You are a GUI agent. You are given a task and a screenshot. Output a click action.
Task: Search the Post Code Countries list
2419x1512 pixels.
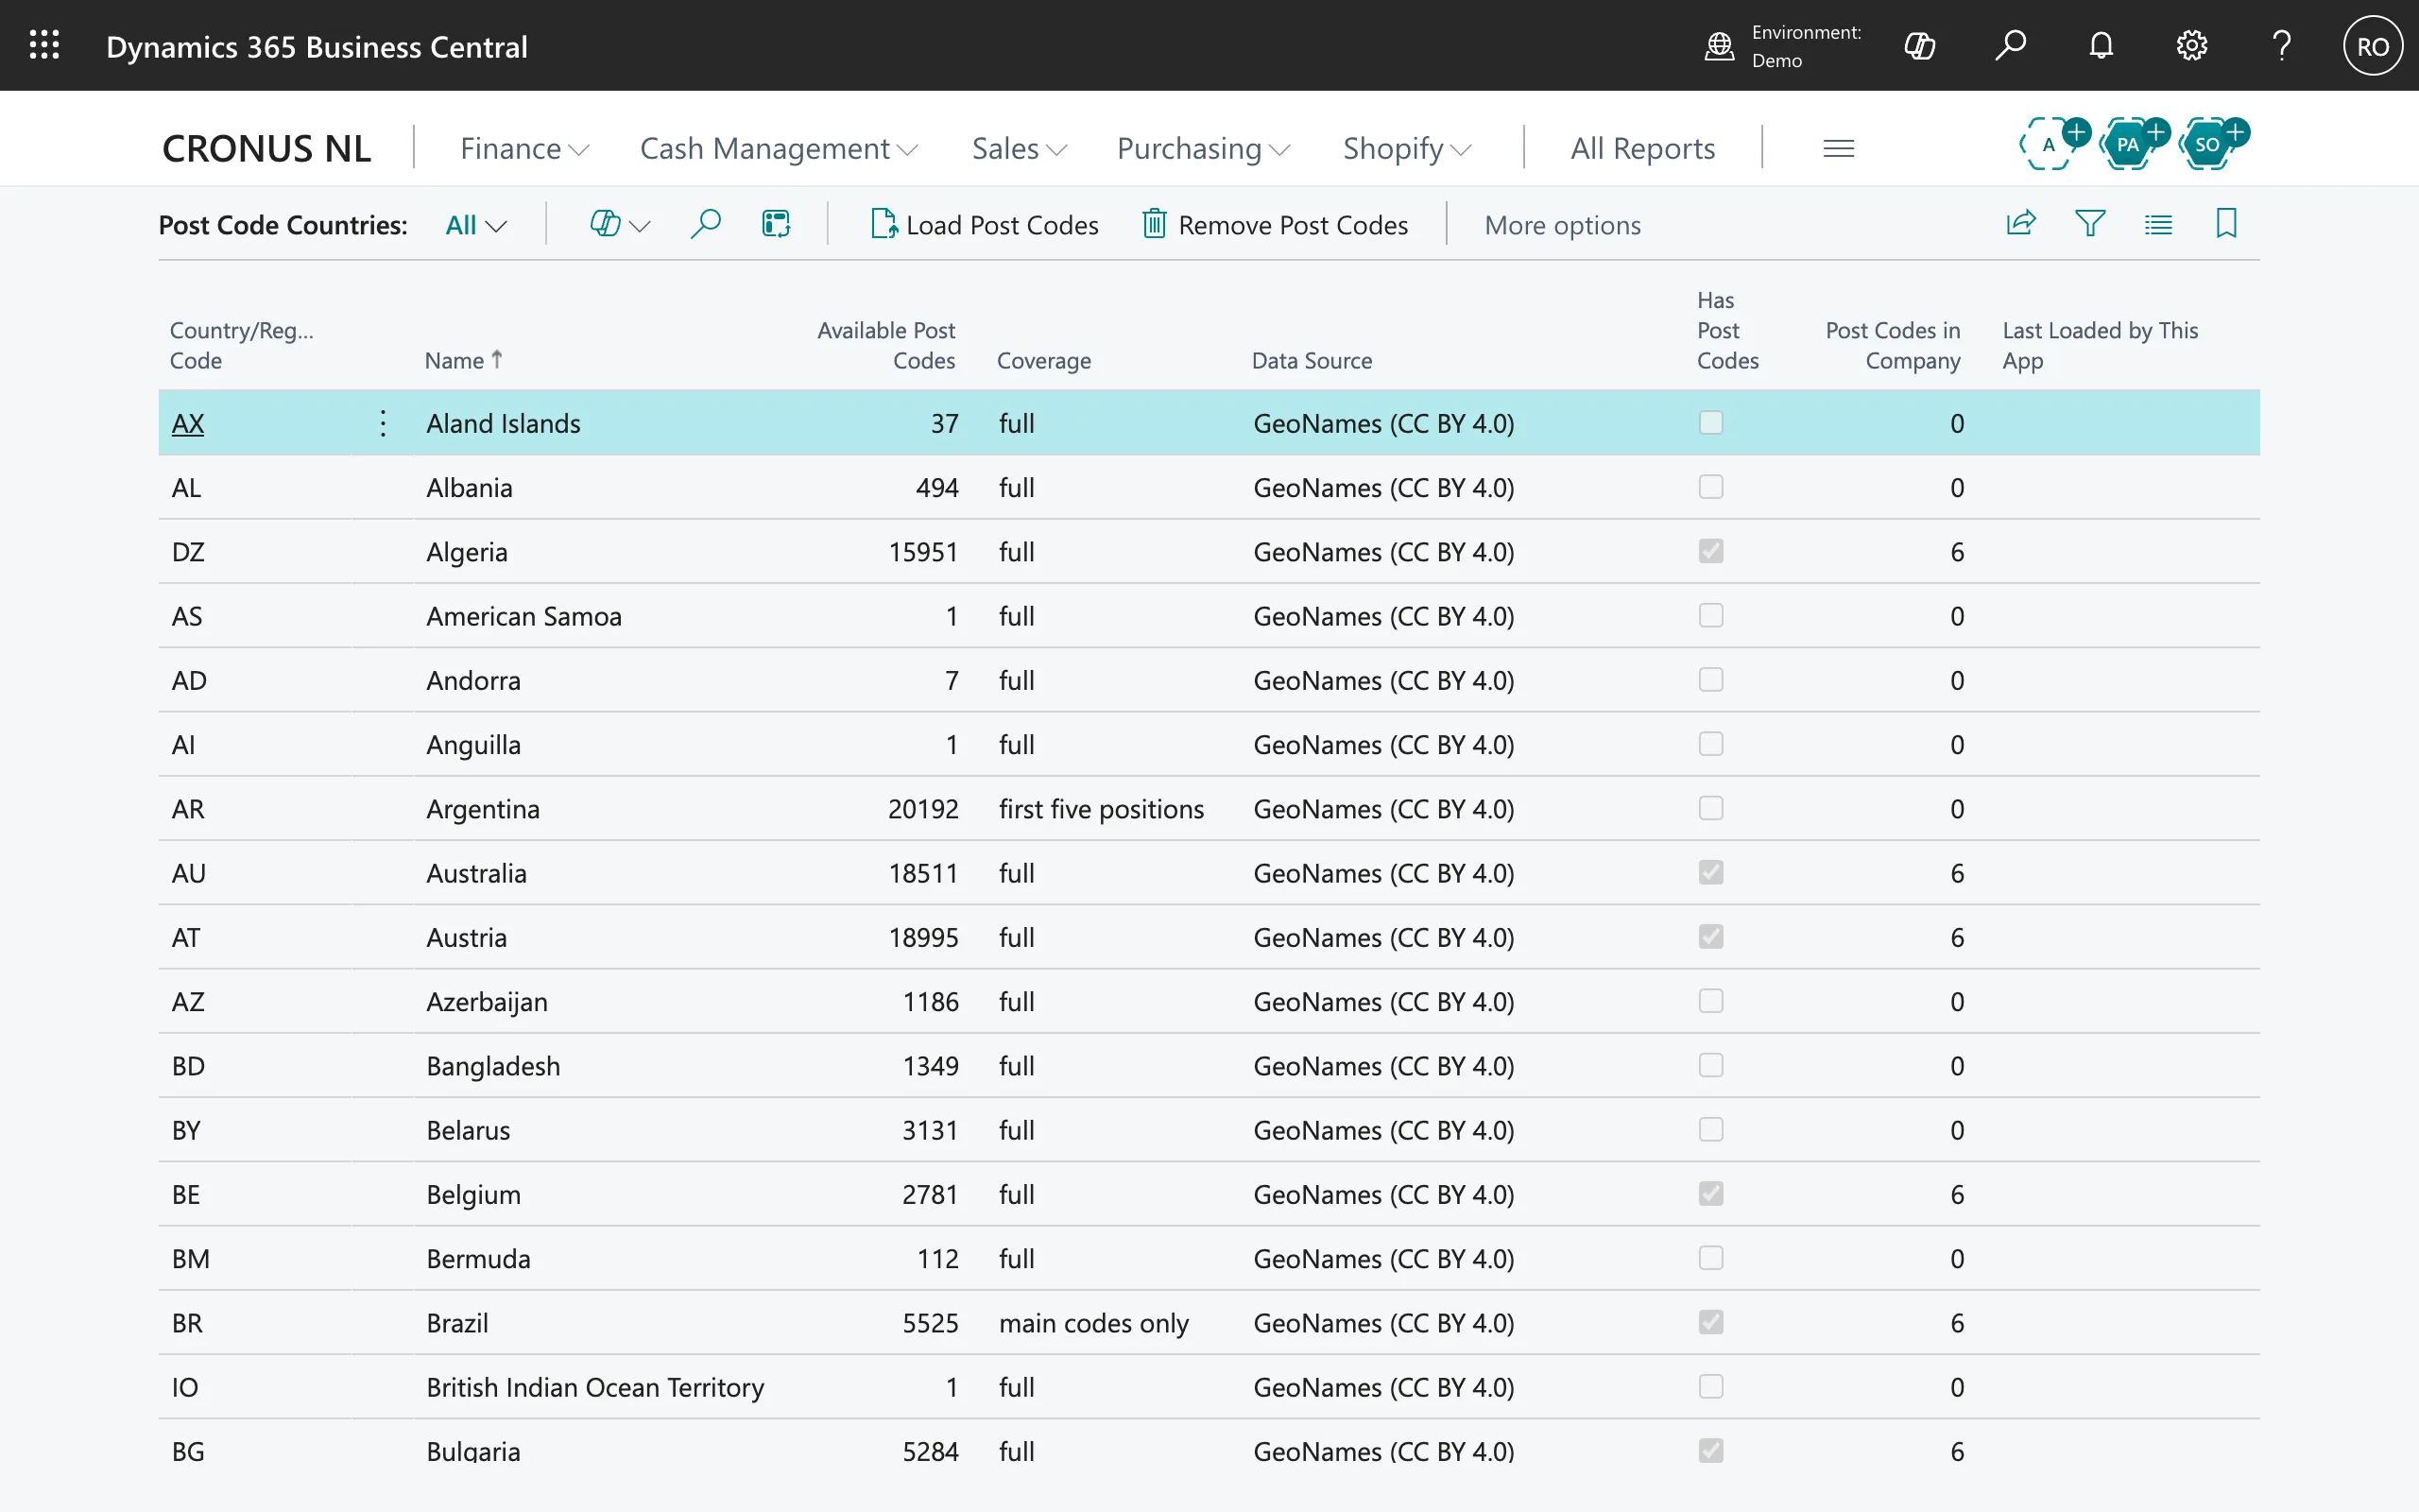coord(706,224)
